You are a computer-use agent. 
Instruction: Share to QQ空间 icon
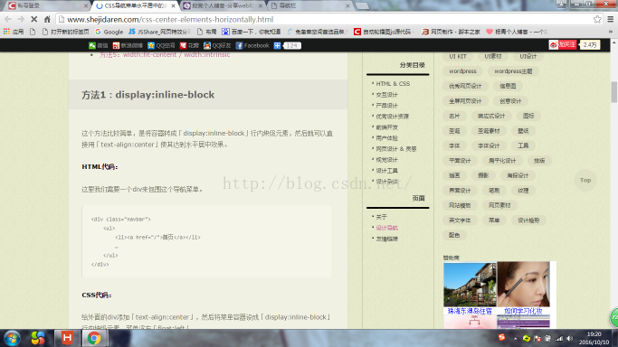161,46
